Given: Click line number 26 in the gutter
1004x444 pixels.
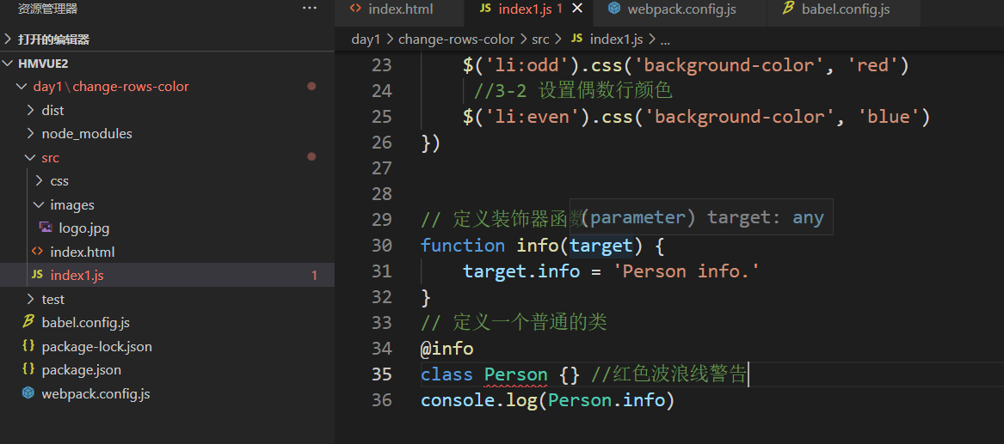Looking at the screenshot, I should [382, 143].
